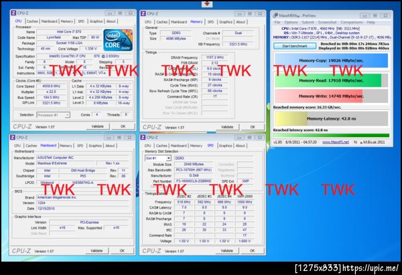Open the Options menu in MaxxMEM
This screenshot has height=275, width=402.
(x=291, y=22)
